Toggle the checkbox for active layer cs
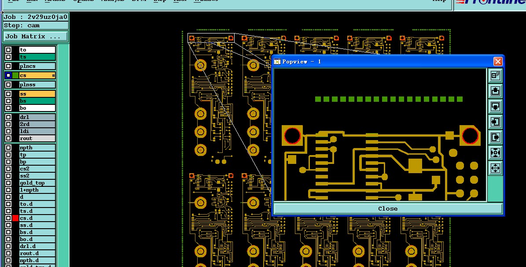The image size is (526, 267). 8,75
